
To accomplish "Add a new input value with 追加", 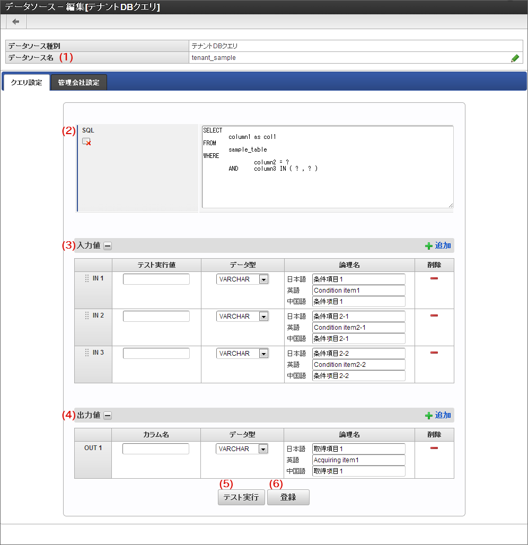I will (438, 245).
